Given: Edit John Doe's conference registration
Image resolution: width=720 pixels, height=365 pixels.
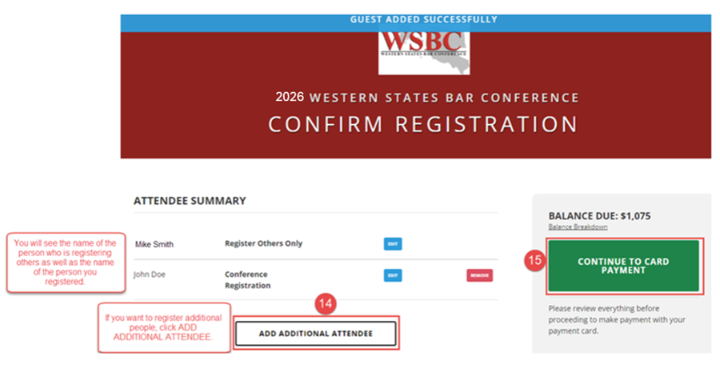Looking at the screenshot, I should 393,275.
